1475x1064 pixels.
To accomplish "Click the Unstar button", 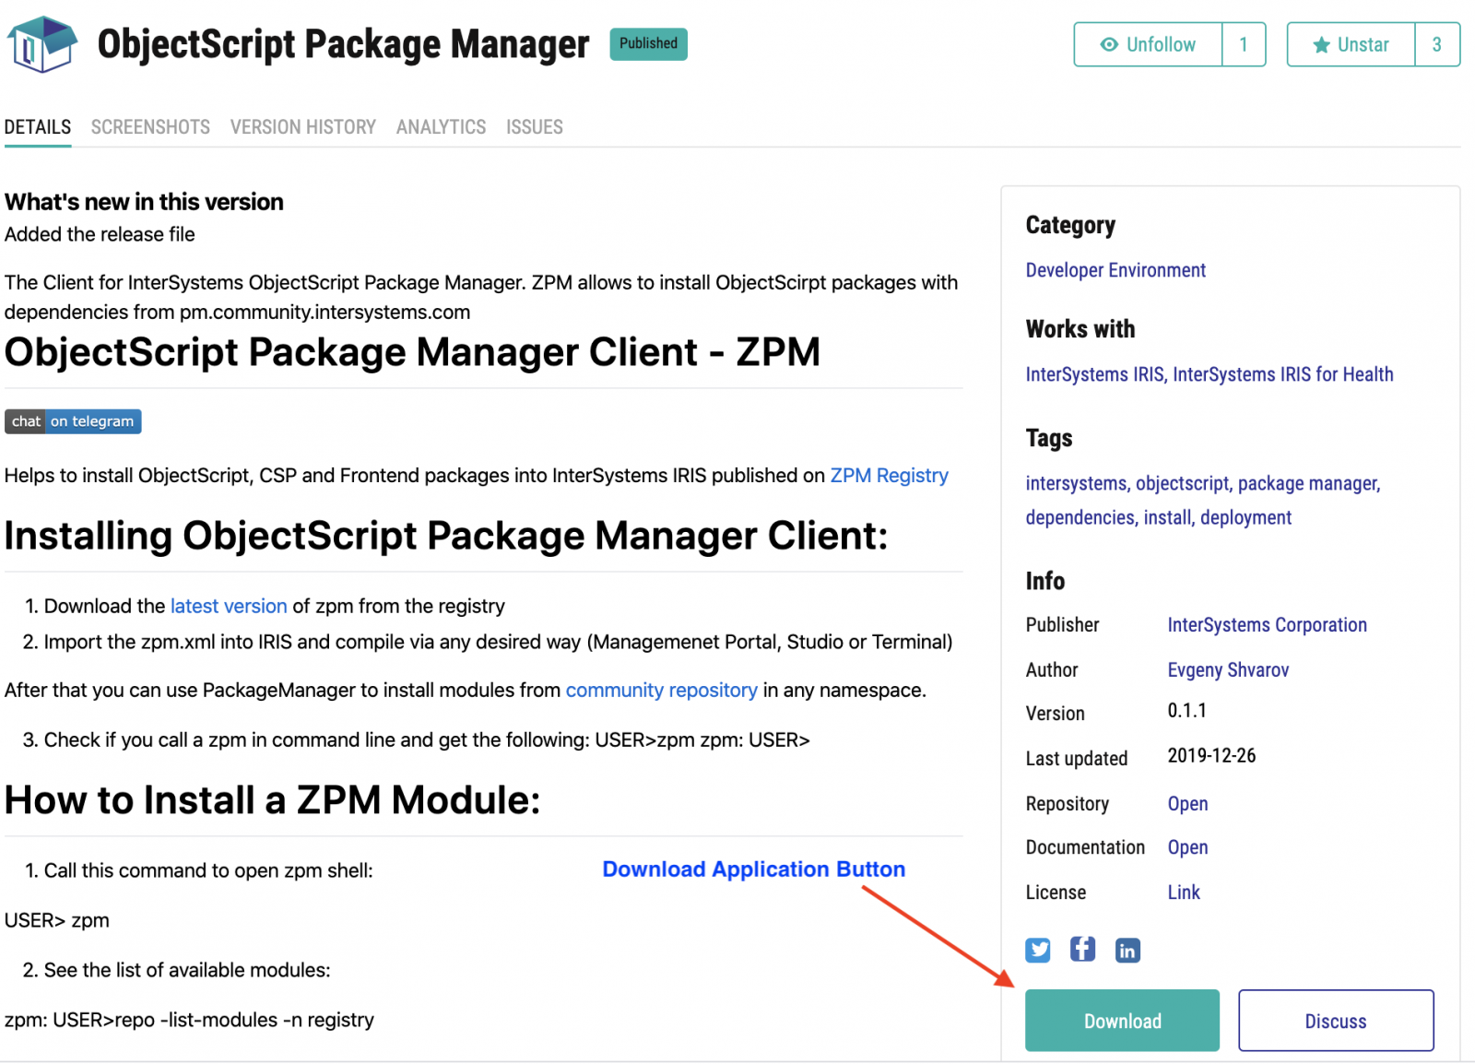I will 1351,44.
